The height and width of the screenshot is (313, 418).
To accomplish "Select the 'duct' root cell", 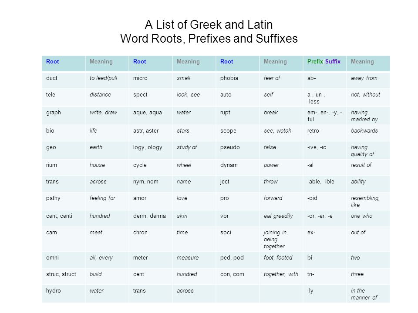I will 64,80.
